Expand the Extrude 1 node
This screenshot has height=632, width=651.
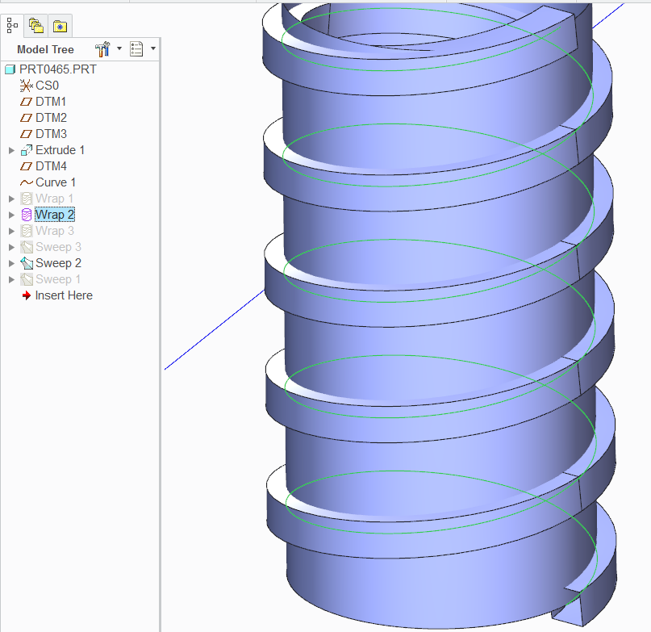11,150
